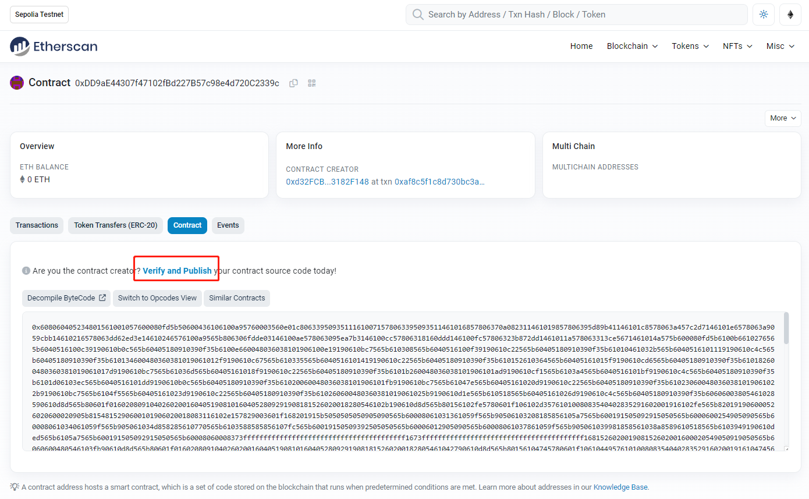Switch to the Events tab
Screen dimensions: 809x499
coord(228,225)
